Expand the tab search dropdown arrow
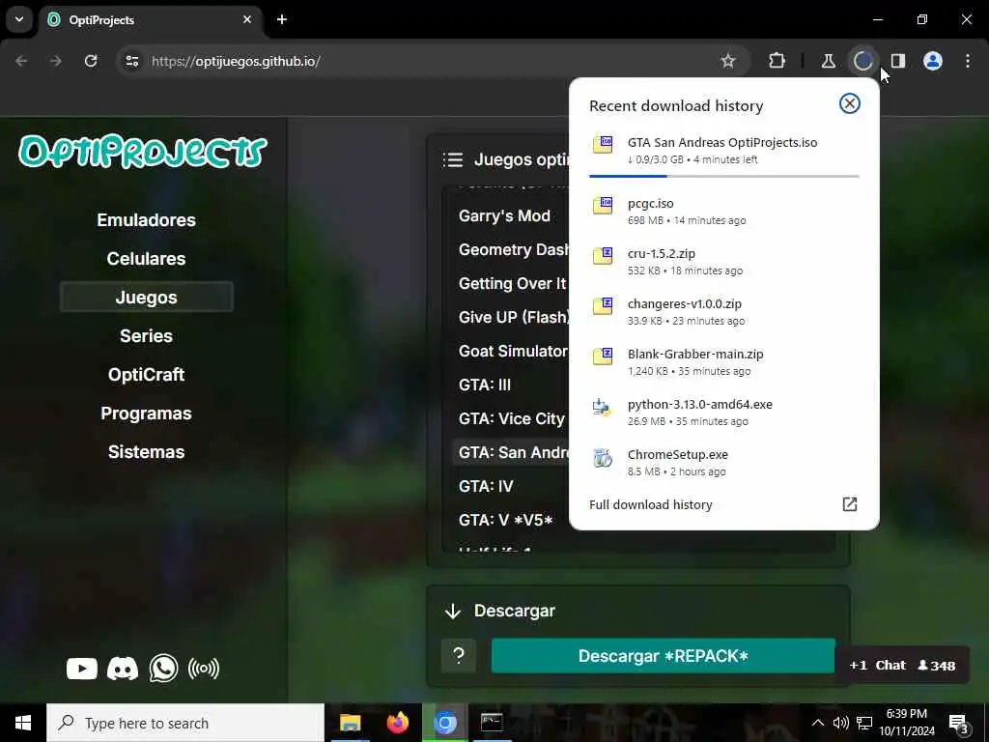The image size is (989, 742). click(x=19, y=19)
